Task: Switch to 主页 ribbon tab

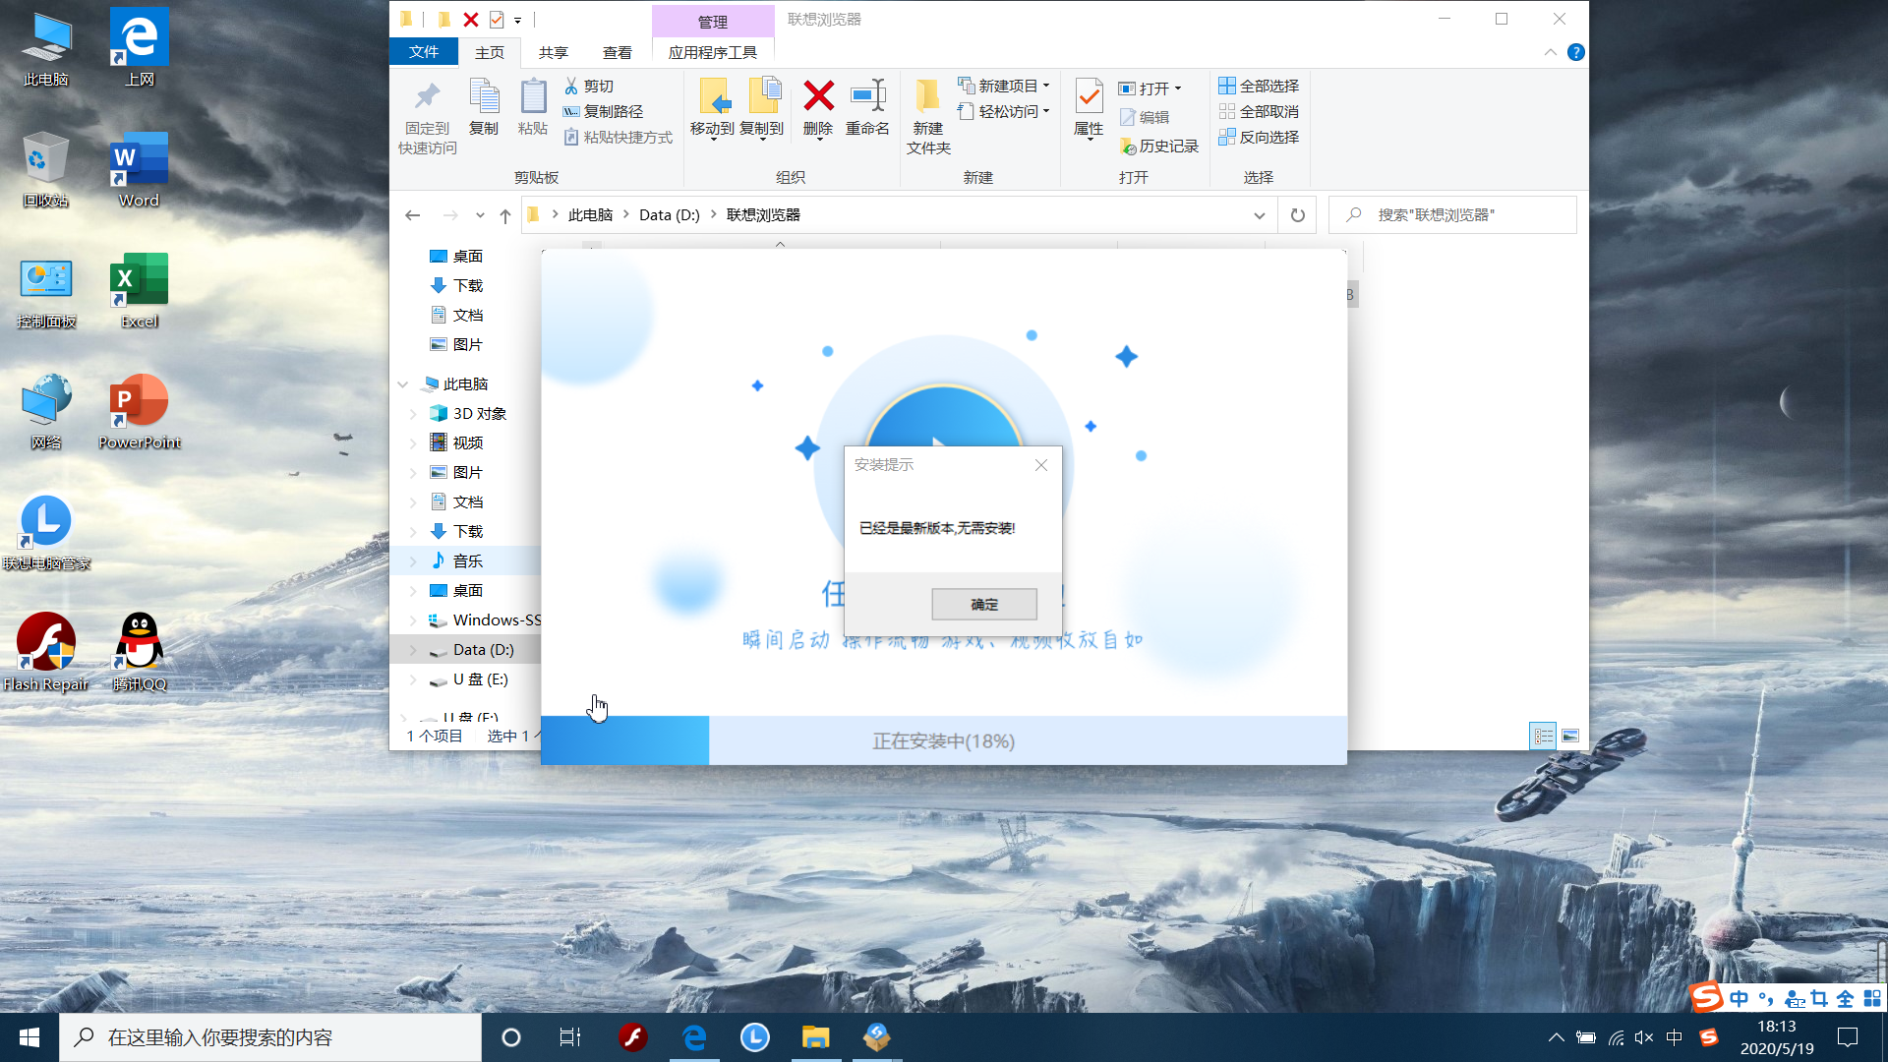Action: (x=490, y=52)
